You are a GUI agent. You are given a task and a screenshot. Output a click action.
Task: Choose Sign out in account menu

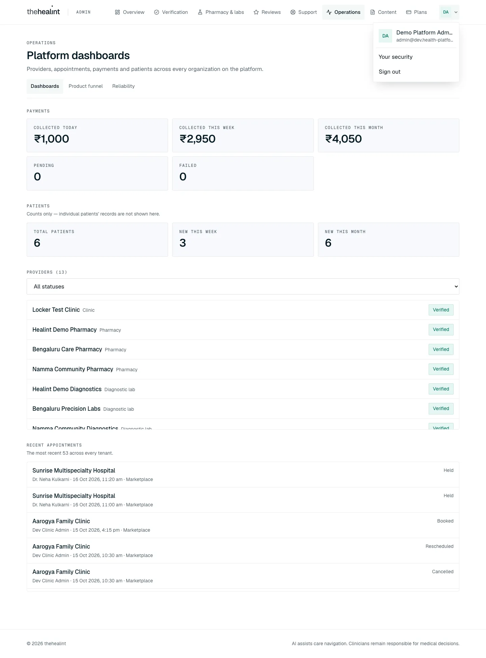click(416, 72)
